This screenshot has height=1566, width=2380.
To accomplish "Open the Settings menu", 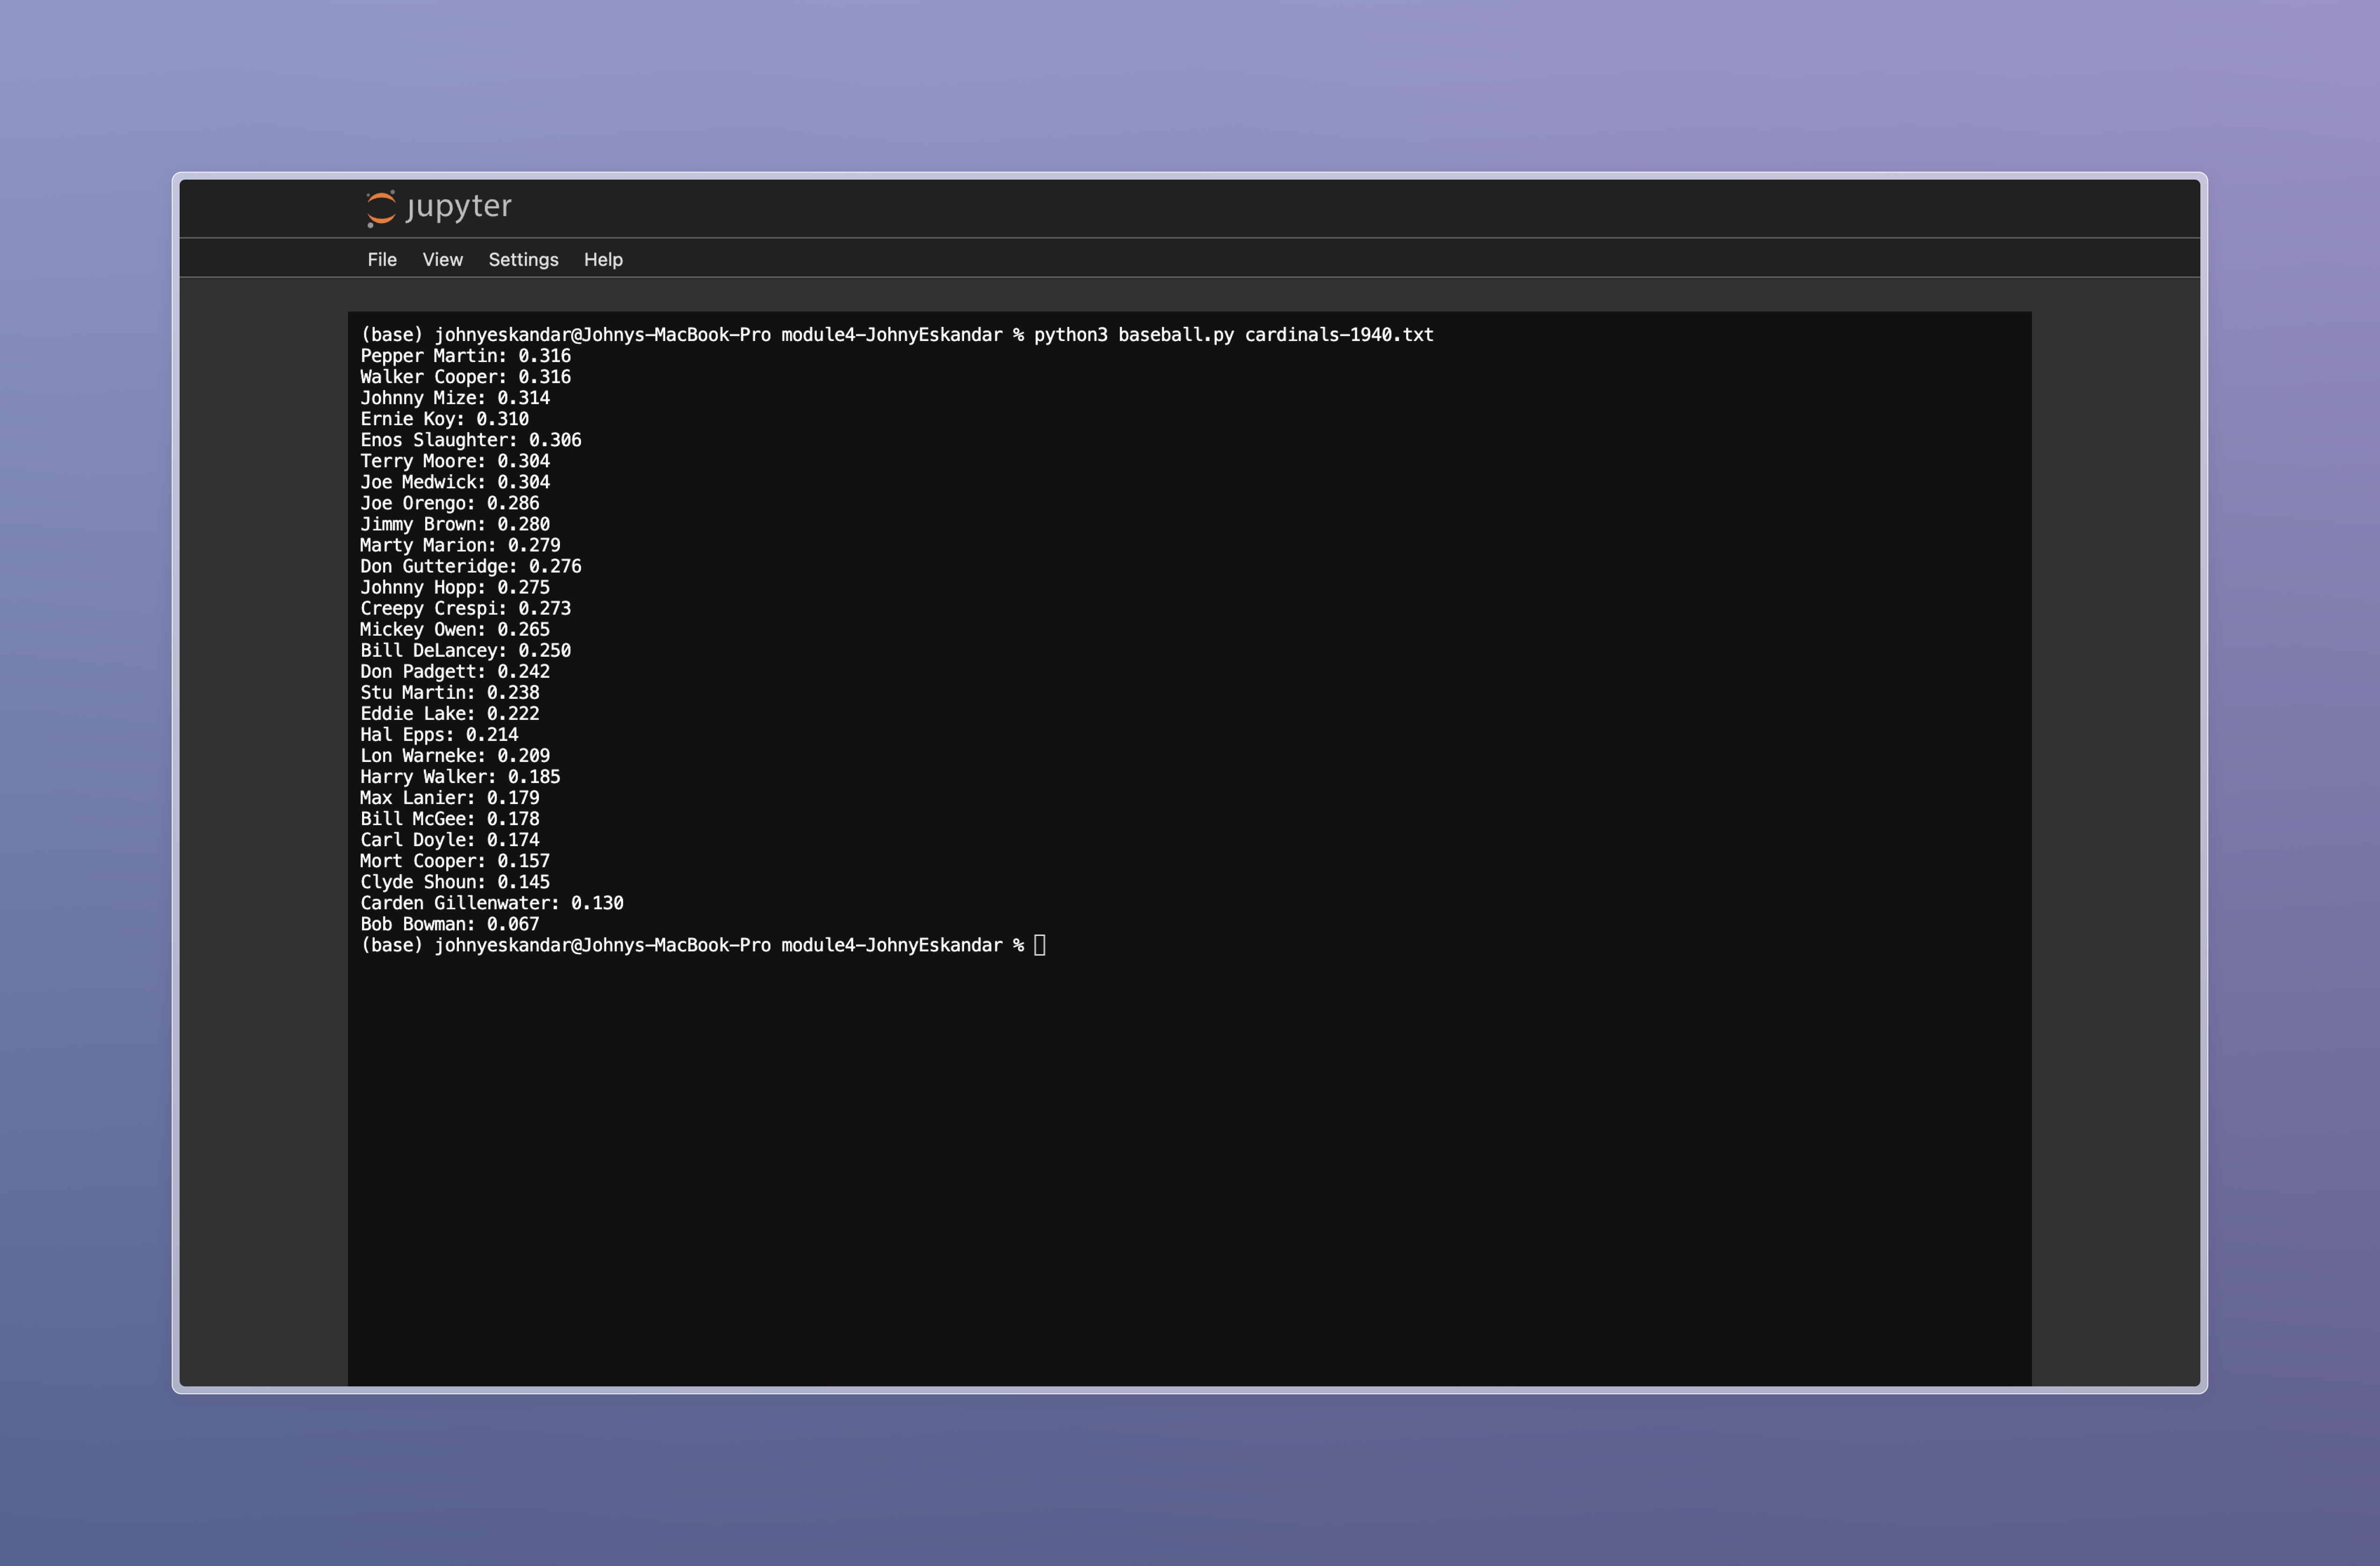I will [523, 260].
